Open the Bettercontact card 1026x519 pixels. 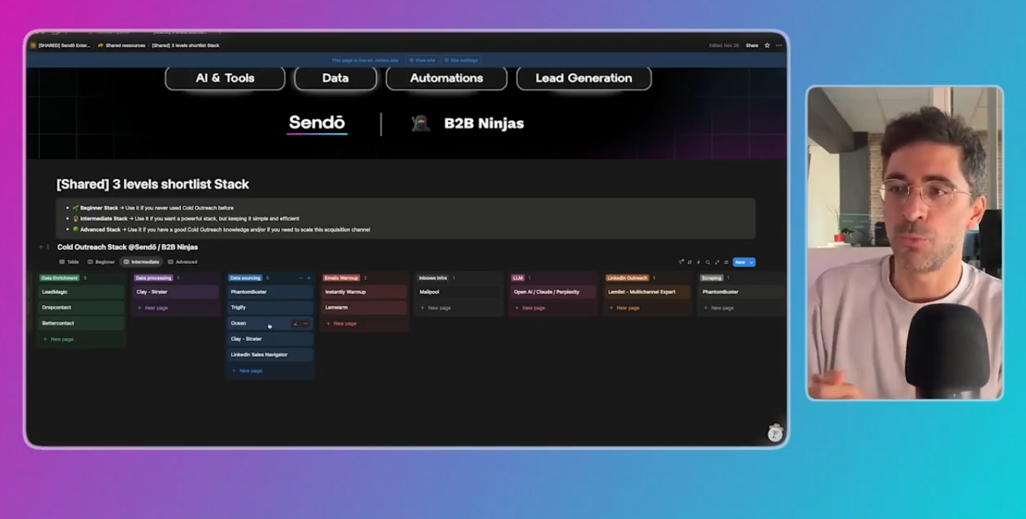tap(81, 324)
